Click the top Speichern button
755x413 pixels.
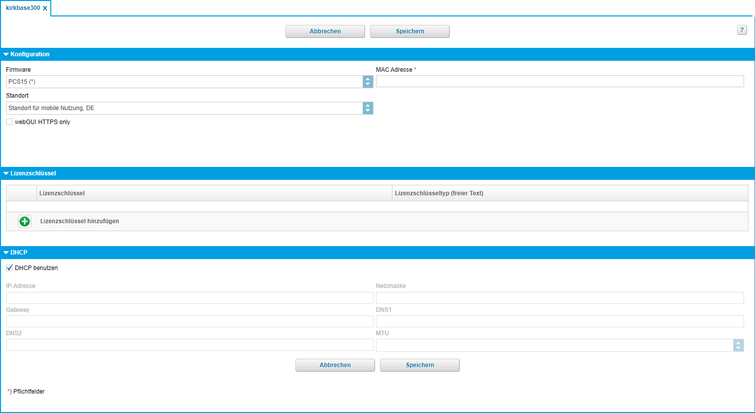[x=410, y=31]
